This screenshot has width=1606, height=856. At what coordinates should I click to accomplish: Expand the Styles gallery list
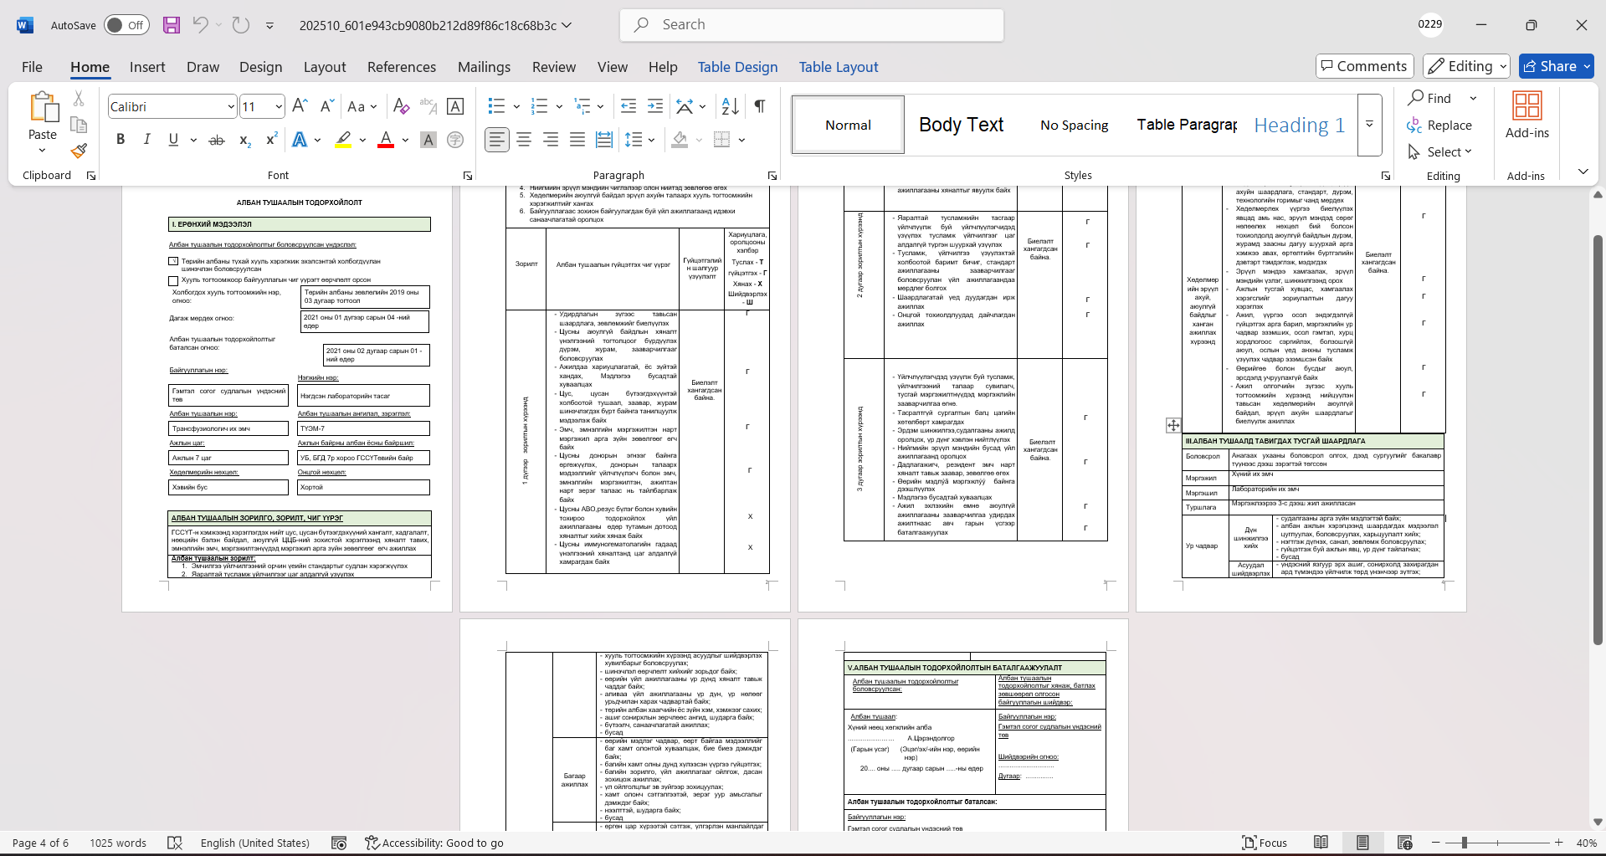pyautogui.click(x=1369, y=125)
